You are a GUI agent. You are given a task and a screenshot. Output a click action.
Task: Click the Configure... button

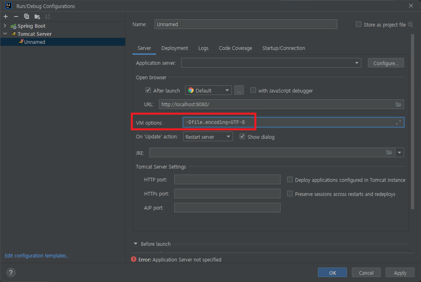386,63
